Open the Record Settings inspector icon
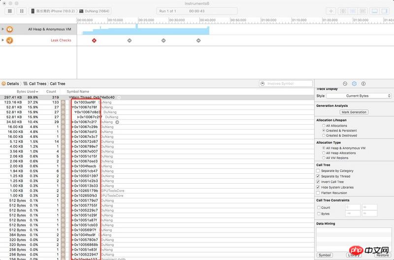 (x=345, y=84)
